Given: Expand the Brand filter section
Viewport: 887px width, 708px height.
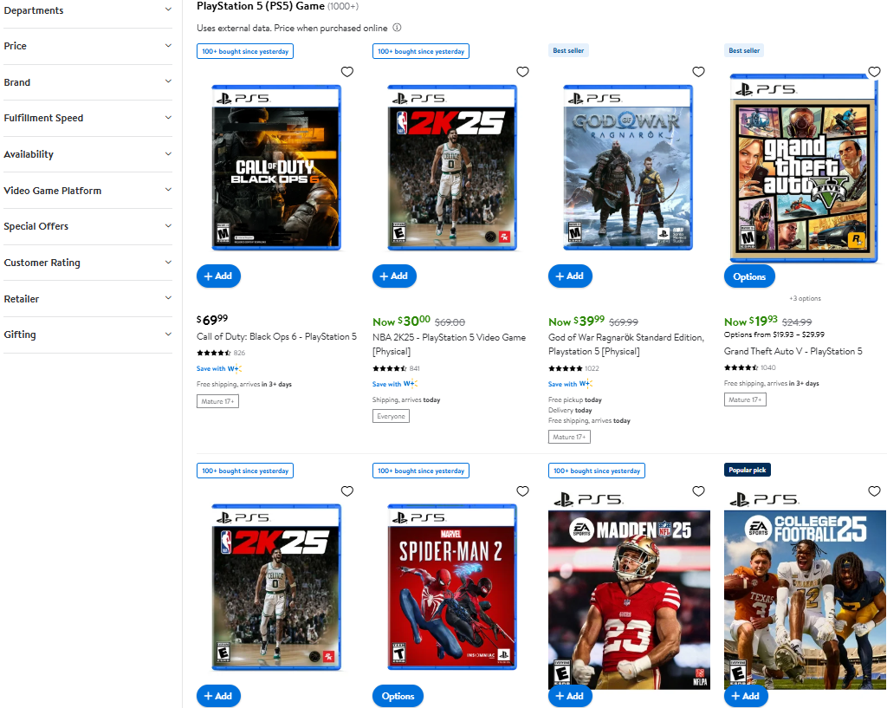Looking at the screenshot, I should tap(87, 82).
